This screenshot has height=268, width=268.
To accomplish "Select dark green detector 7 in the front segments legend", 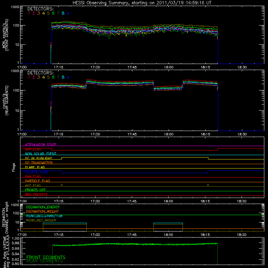I will pos(58,13).
